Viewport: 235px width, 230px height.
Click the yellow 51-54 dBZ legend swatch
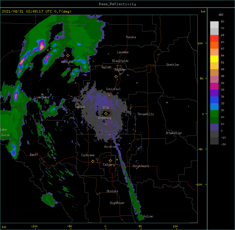coord(214,59)
